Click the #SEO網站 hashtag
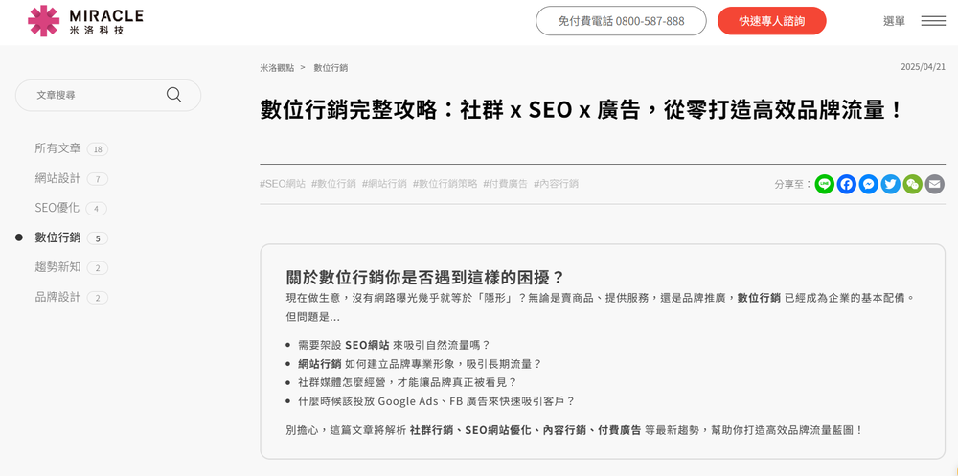The height and width of the screenshot is (476, 958). coord(283,184)
